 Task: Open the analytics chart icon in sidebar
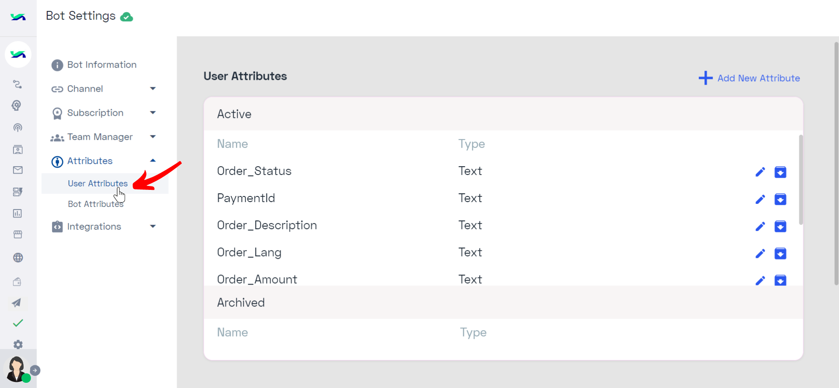[17, 213]
